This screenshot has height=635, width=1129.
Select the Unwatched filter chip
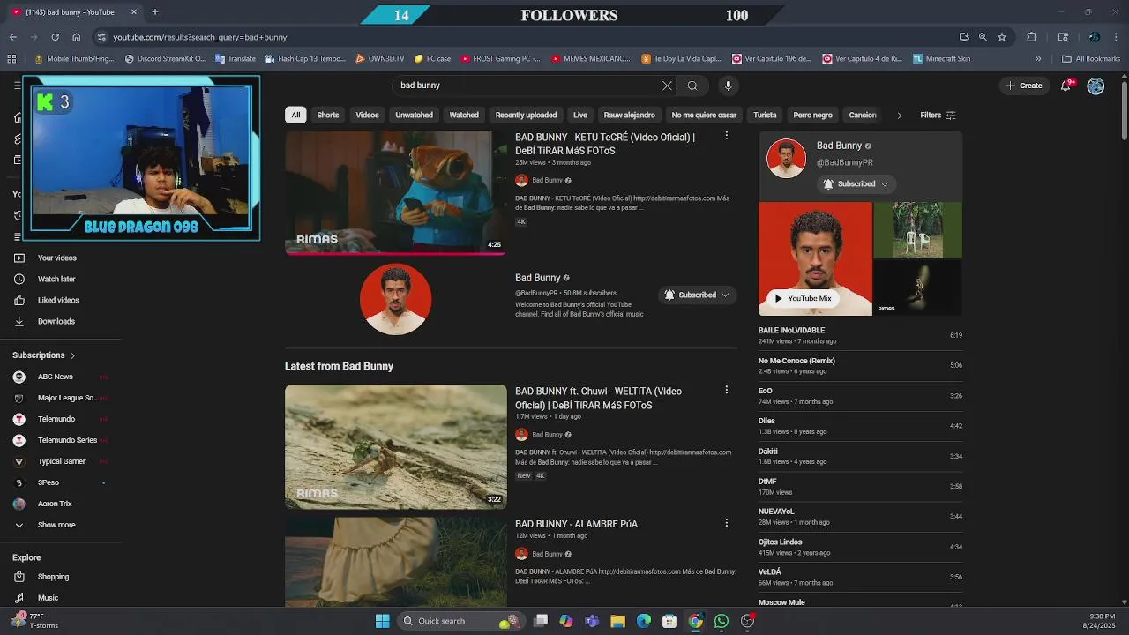(414, 115)
